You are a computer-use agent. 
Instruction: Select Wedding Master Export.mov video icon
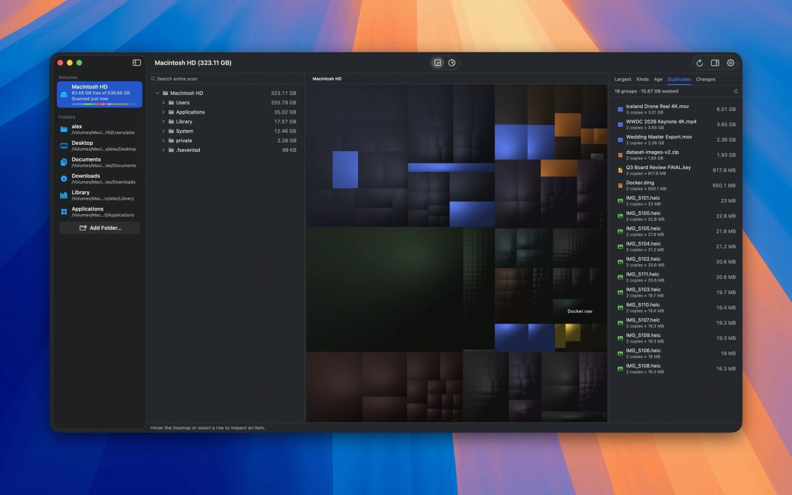pos(620,140)
